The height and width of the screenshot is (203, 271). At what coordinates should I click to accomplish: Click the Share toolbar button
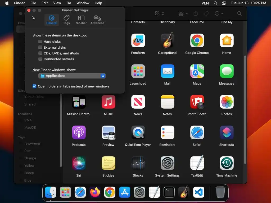[x=196, y=13]
